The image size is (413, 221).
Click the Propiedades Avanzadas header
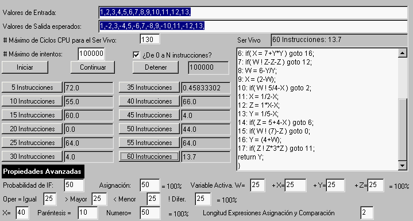(42, 172)
